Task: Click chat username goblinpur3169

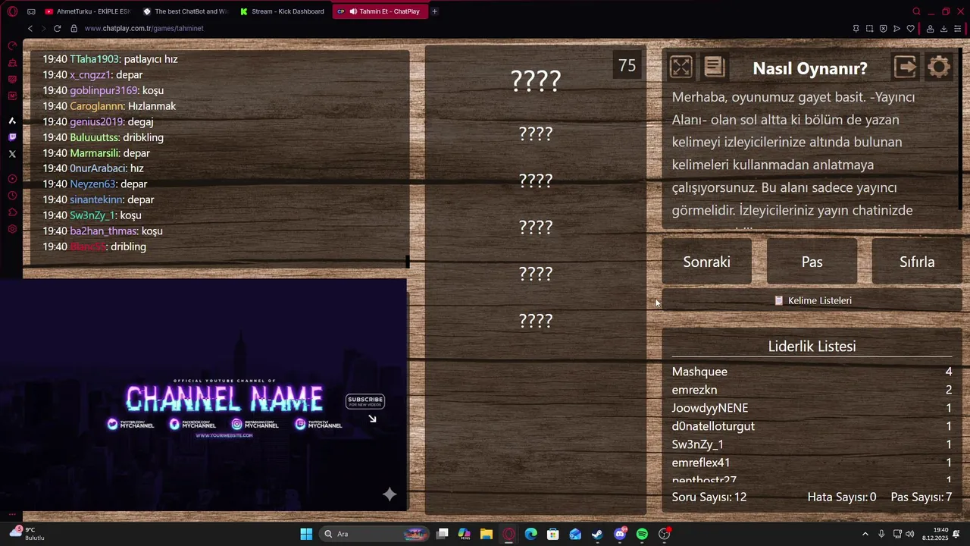Action: (104, 90)
